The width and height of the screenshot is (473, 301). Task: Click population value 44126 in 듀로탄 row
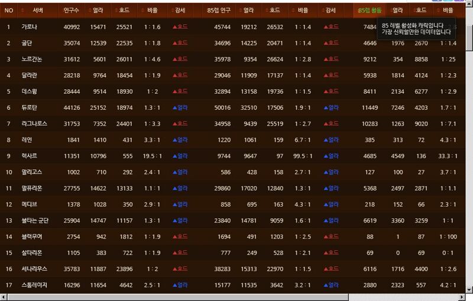coord(72,107)
